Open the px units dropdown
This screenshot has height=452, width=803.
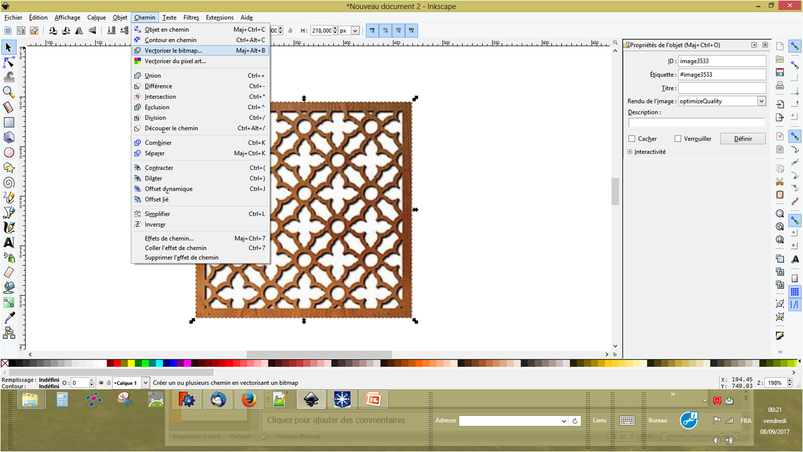[x=355, y=31]
